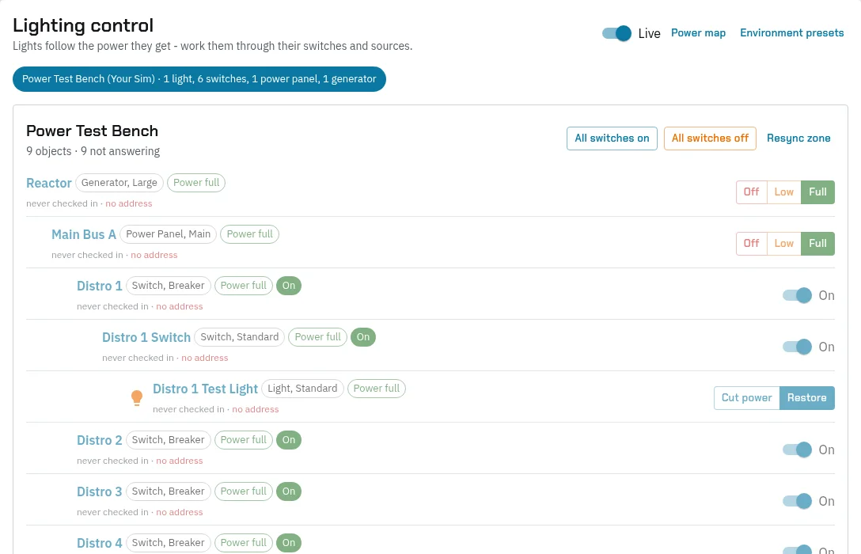Disable the Distro 3 breaker toggle

point(797,501)
